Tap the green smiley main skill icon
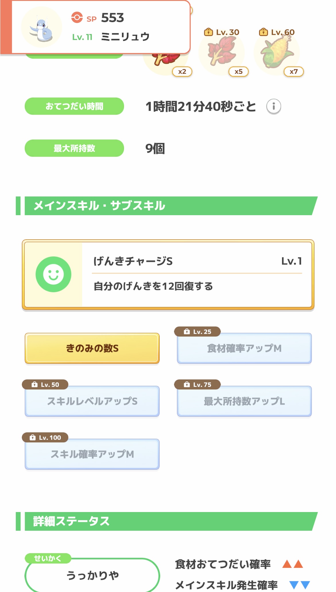The image size is (336, 592). click(x=53, y=274)
